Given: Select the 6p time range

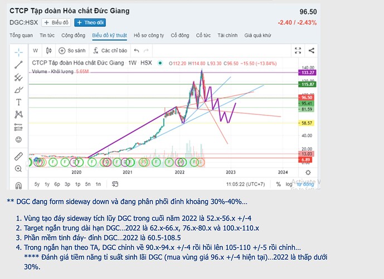Looking at the screenshot, I should pos(57,184).
